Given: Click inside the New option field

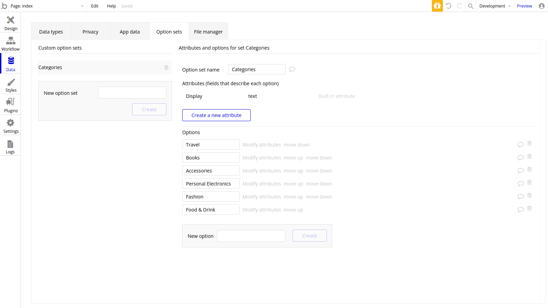Looking at the screenshot, I should [x=251, y=236].
